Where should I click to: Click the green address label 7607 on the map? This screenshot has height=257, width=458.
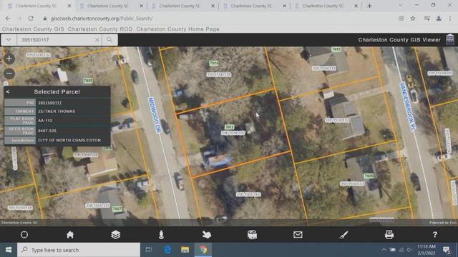pos(117,208)
